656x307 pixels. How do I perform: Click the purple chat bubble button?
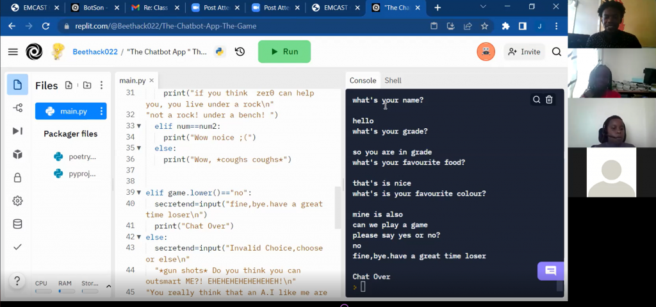(550, 271)
